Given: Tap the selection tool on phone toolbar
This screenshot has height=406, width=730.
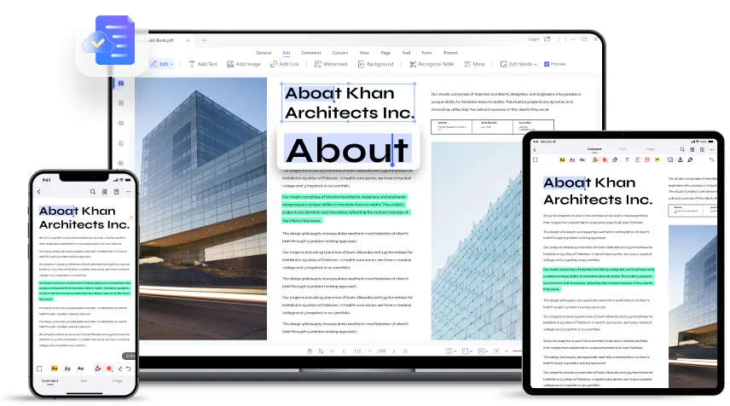Looking at the screenshot, I should [x=39, y=368].
